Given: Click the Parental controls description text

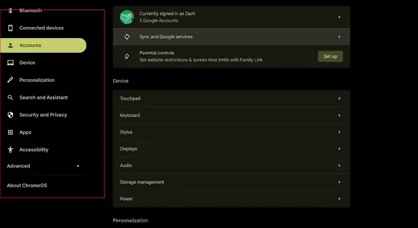Looking at the screenshot, I should coord(201,60).
